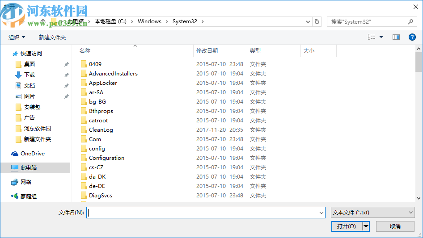Viewport: 423px width, 238px height.
Task: Select the Com folder icon
Action: point(84,139)
